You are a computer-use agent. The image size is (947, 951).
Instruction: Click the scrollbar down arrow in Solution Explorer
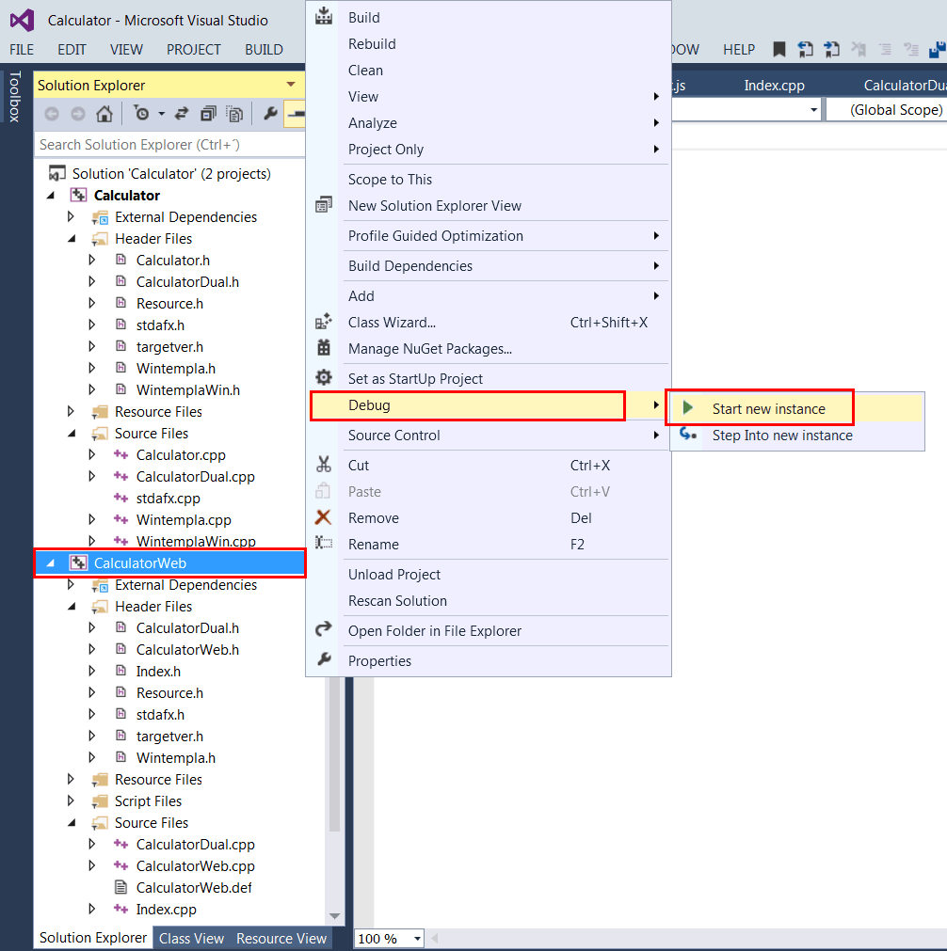(334, 916)
